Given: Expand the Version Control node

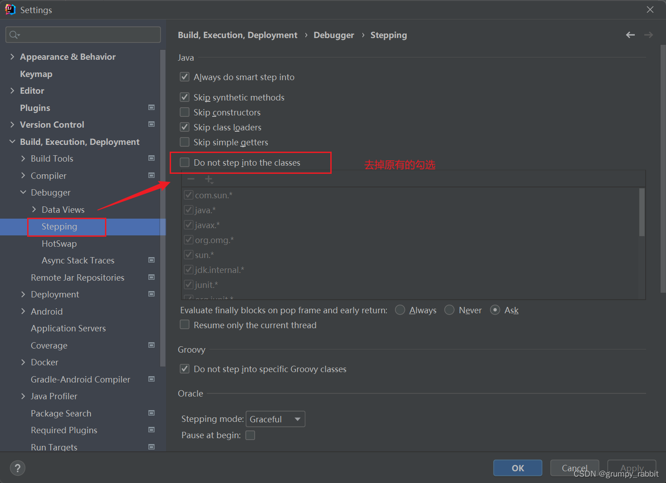Looking at the screenshot, I should tap(12, 124).
